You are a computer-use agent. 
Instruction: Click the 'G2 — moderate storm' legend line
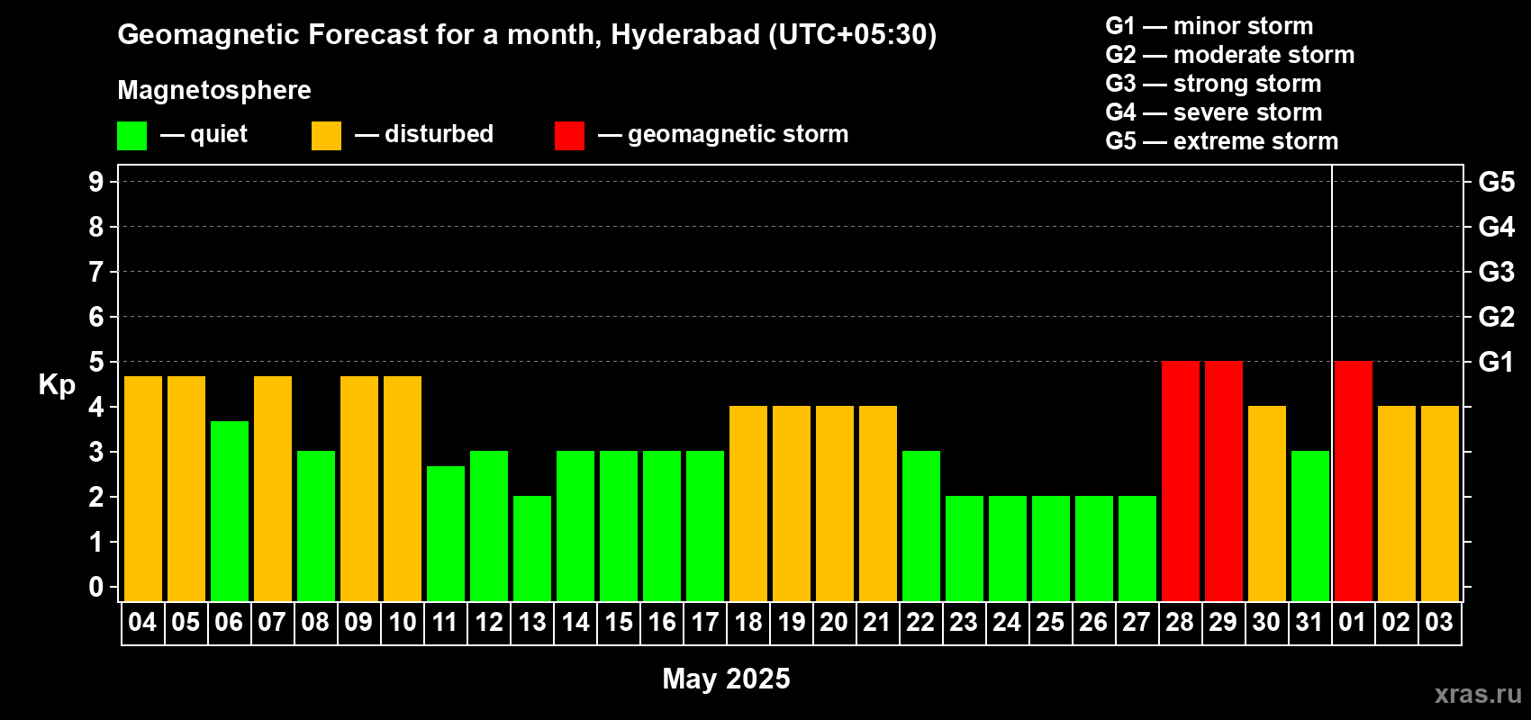[1230, 55]
